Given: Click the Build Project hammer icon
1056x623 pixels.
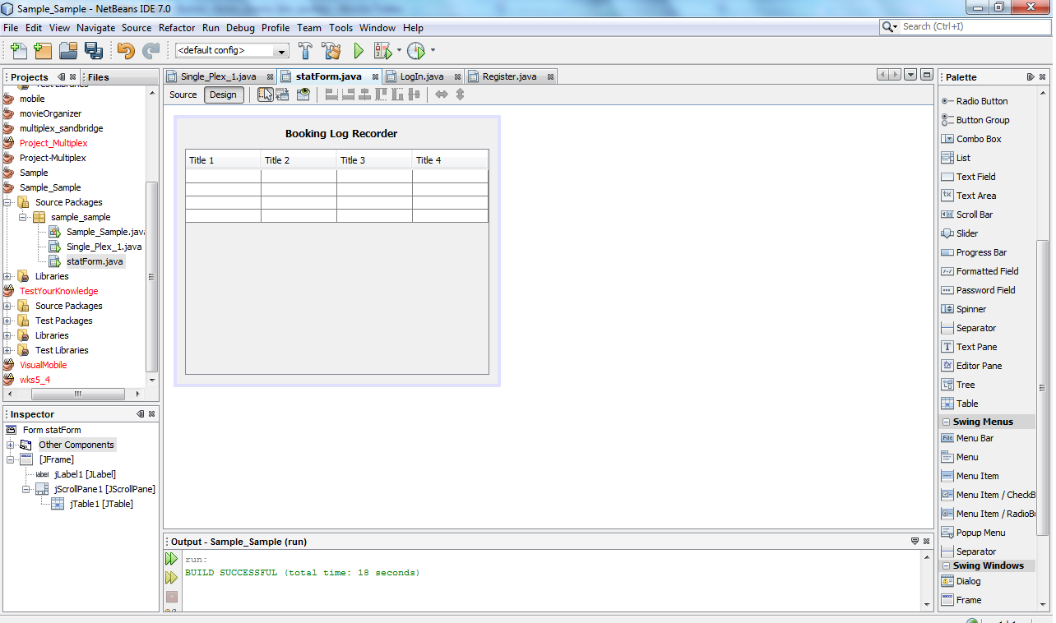Looking at the screenshot, I should 304,50.
